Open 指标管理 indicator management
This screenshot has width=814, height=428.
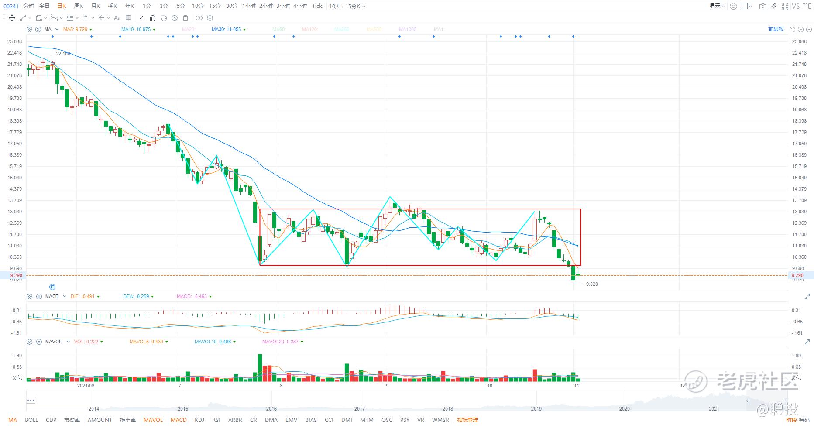click(x=468, y=420)
